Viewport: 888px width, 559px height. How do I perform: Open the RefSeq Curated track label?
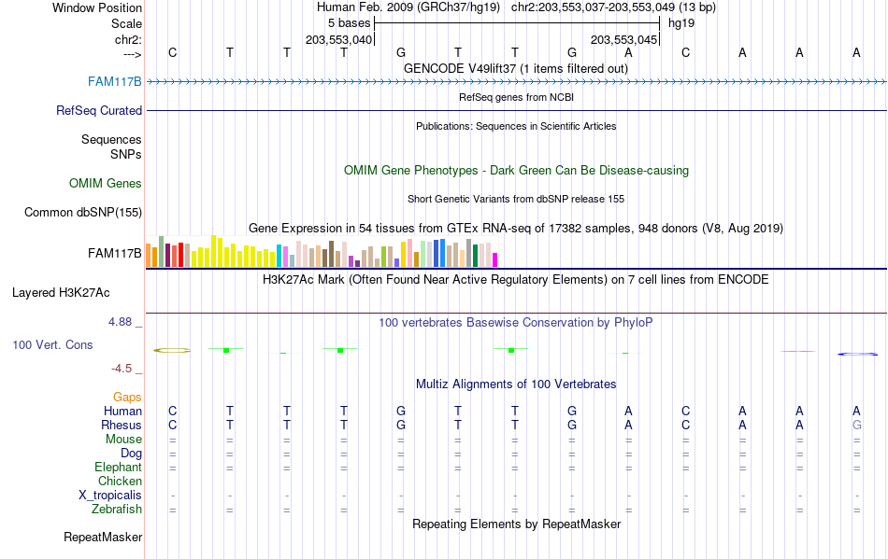(x=99, y=111)
